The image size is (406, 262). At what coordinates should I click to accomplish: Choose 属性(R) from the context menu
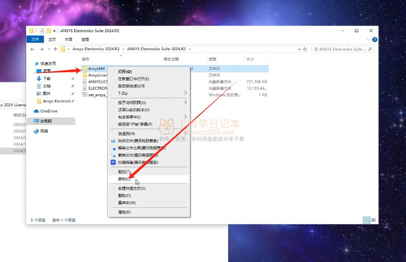pyautogui.click(x=124, y=212)
